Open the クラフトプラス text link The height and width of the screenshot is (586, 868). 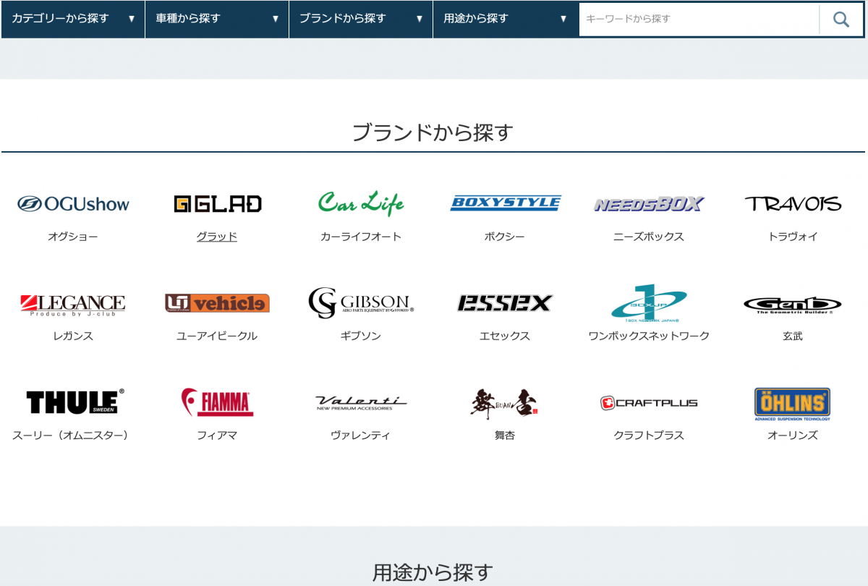pos(649,435)
